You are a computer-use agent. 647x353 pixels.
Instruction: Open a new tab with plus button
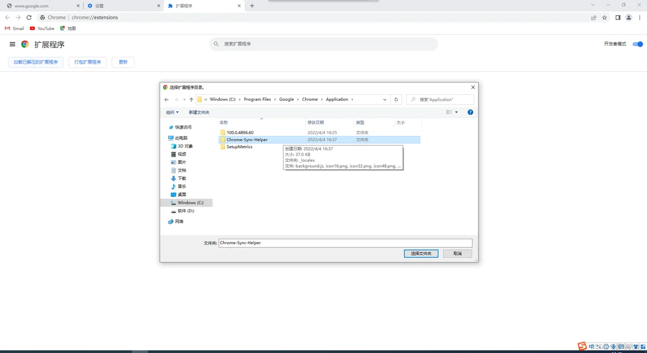pos(252,6)
